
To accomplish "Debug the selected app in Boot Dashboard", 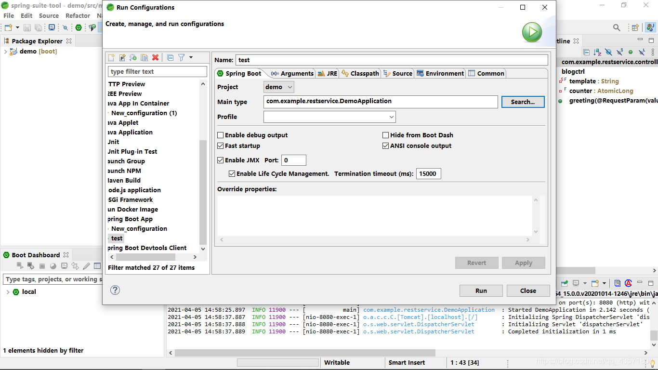I will tap(31, 266).
